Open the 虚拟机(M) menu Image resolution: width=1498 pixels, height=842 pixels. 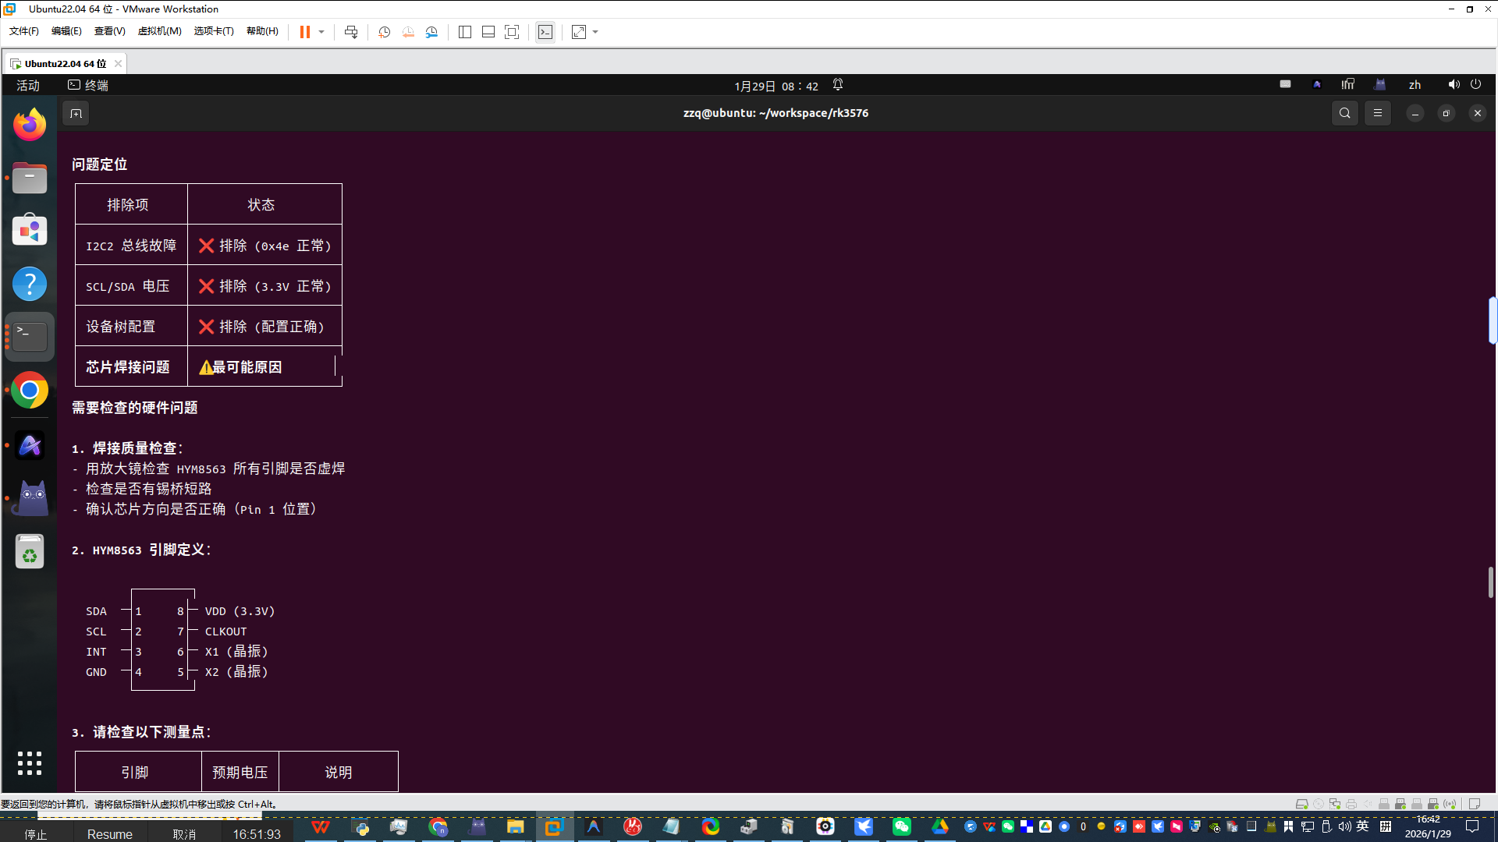coord(159,31)
